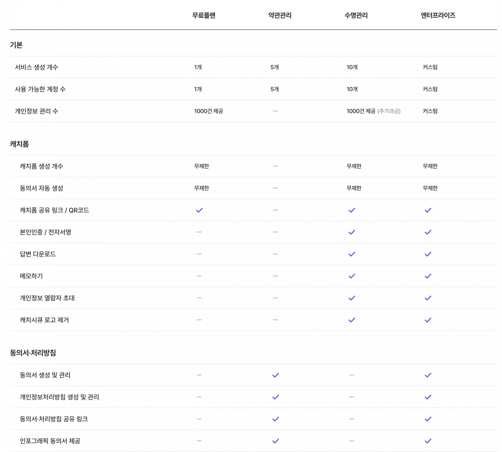Click checkmark for 캐치시큐 로고 제거 under 엔터프라이즈
Viewport: 502px width, 452px height.
click(x=428, y=320)
